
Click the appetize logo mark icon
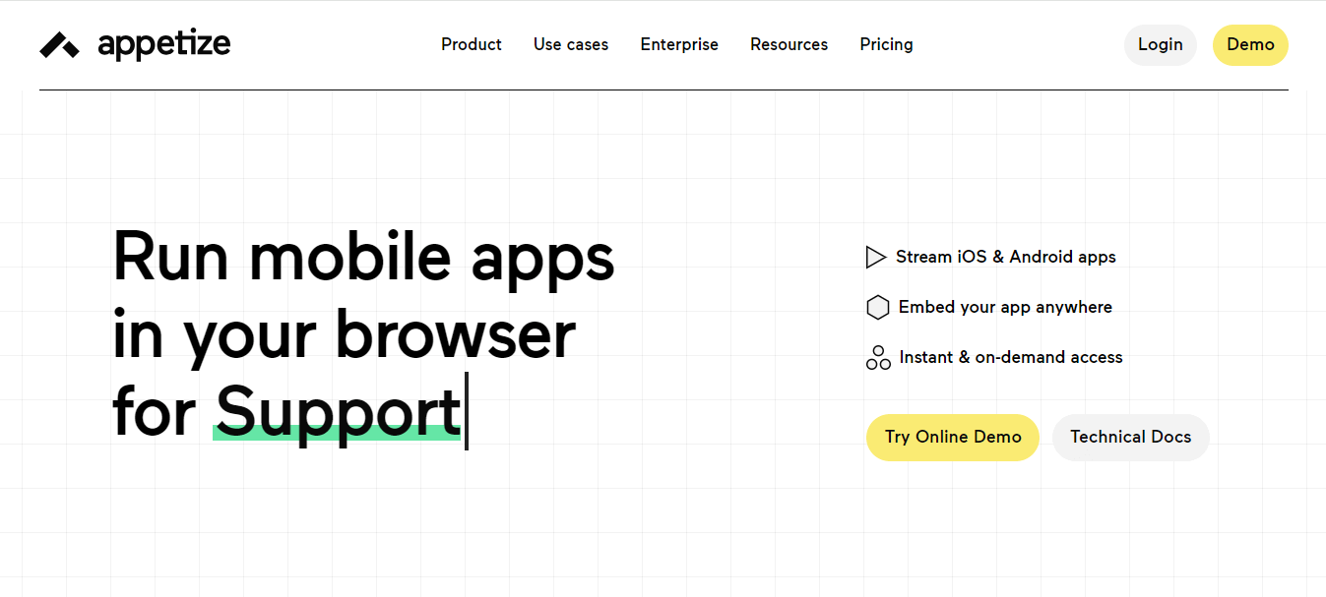[x=59, y=45]
